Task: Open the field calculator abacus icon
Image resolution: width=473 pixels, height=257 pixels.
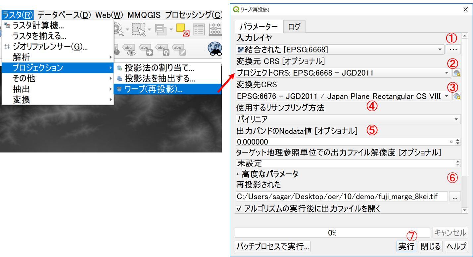Action: tap(215, 29)
